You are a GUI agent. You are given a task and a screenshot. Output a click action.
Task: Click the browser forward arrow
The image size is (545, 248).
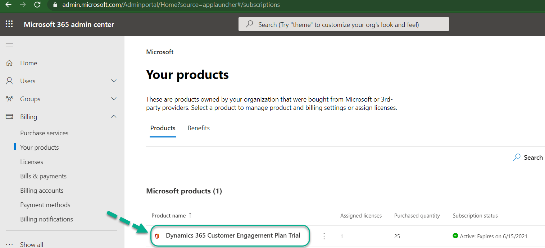[22, 5]
